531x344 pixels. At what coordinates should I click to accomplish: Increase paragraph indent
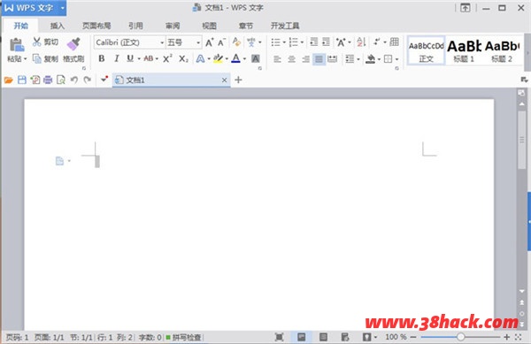point(326,42)
